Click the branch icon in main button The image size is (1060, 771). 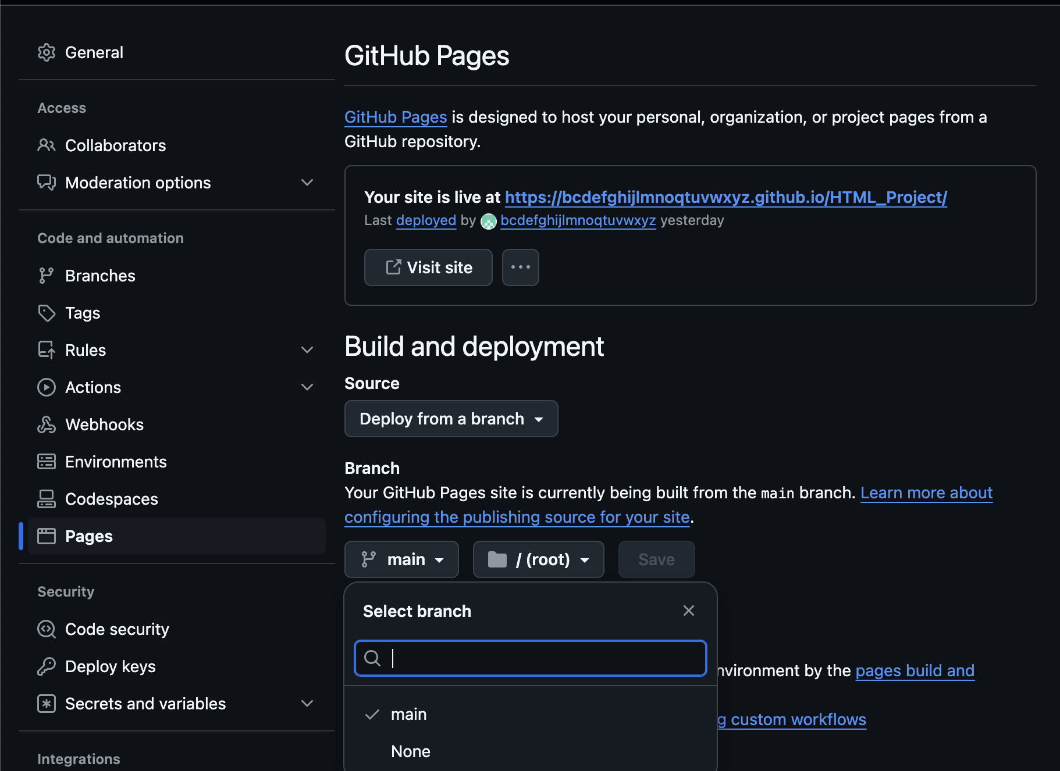coord(369,559)
